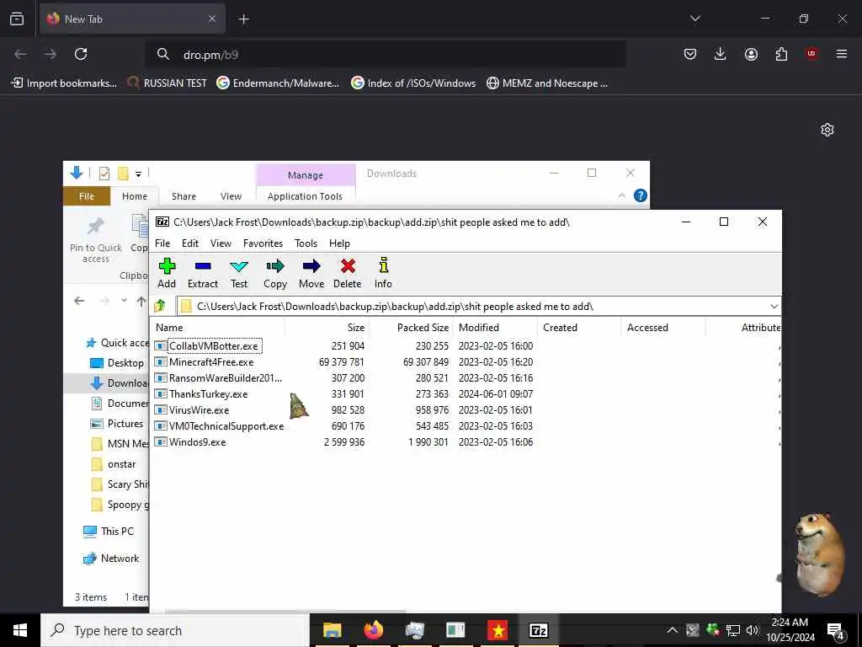Click the Explorer File ribbon tab
This screenshot has width=862, height=647.
[87, 196]
